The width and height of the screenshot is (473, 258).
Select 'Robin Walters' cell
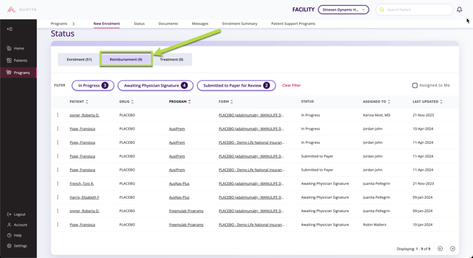(x=375, y=225)
